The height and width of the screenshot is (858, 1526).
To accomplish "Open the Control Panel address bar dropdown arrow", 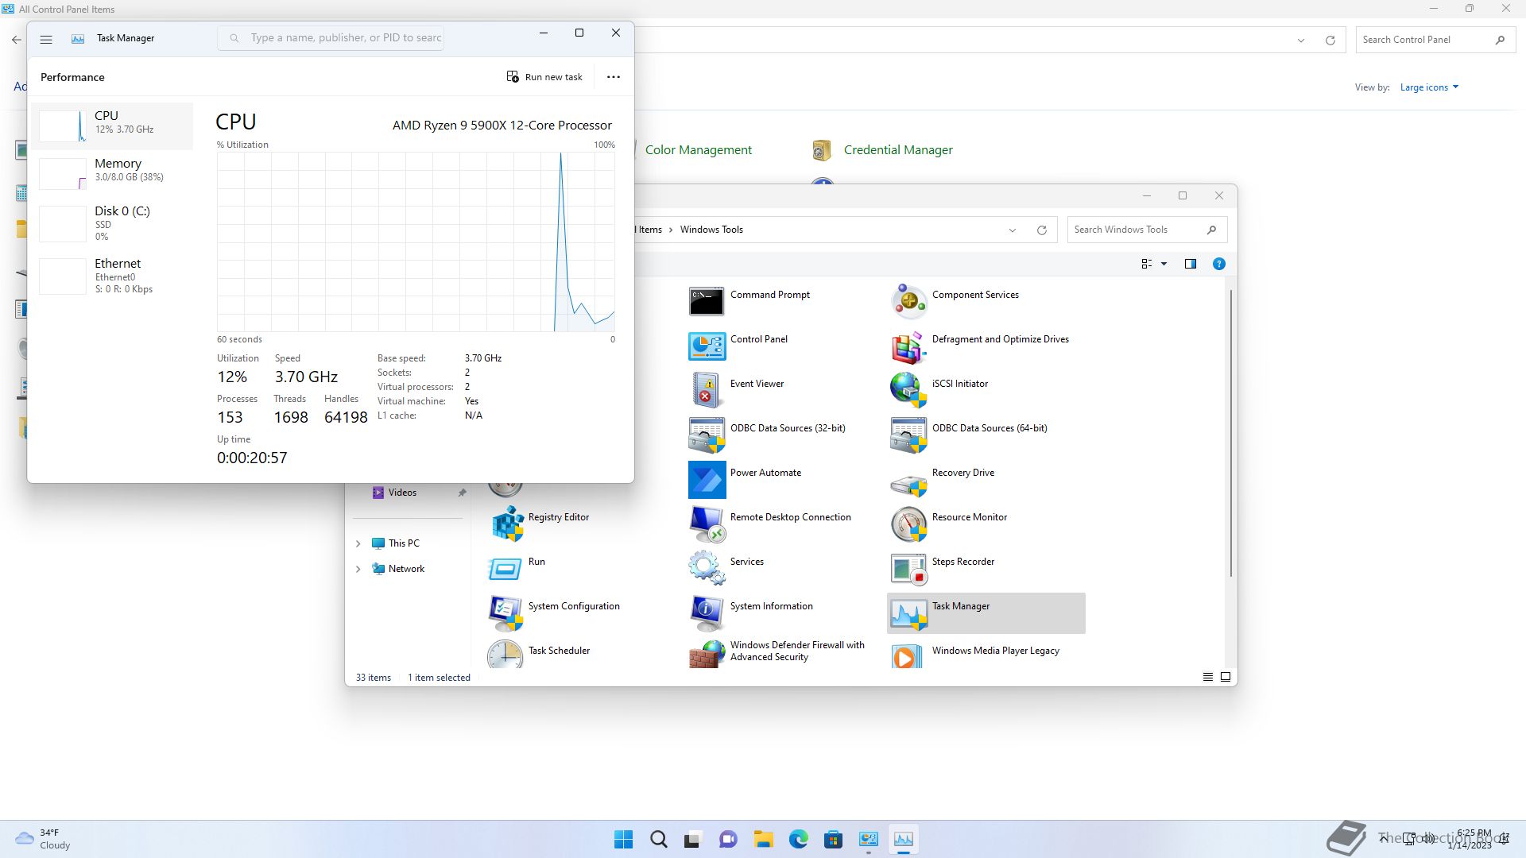I will (1301, 41).
